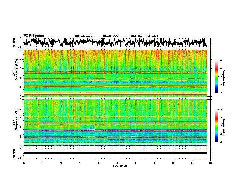Click time axis tick label "5"

pos(117,163)
